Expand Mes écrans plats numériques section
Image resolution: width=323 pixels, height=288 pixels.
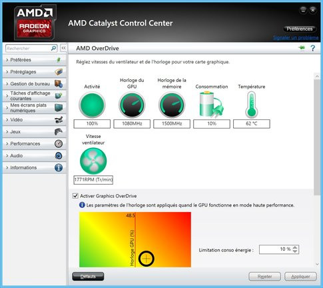click(35, 108)
